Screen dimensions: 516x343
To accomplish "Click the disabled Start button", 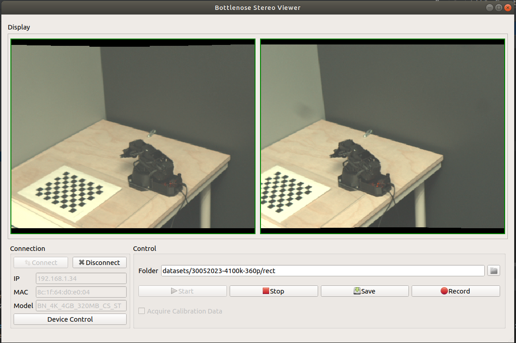I will [x=182, y=291].
